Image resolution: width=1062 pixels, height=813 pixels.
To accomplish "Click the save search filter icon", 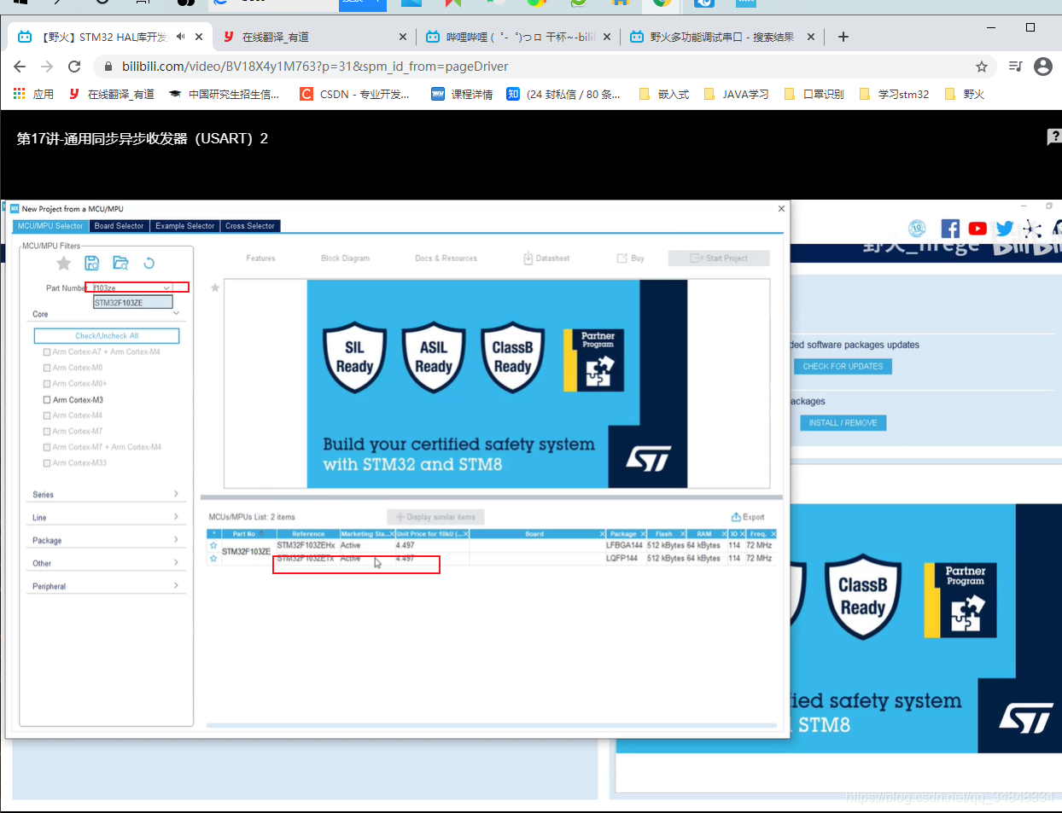I will pos(92,264).
